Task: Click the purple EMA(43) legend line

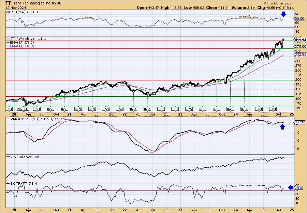Action: (8, 46)
